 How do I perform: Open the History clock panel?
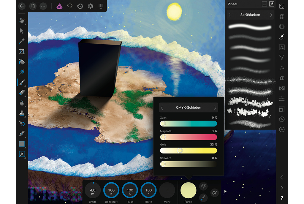pyautogui.click(x=282, y=129)
